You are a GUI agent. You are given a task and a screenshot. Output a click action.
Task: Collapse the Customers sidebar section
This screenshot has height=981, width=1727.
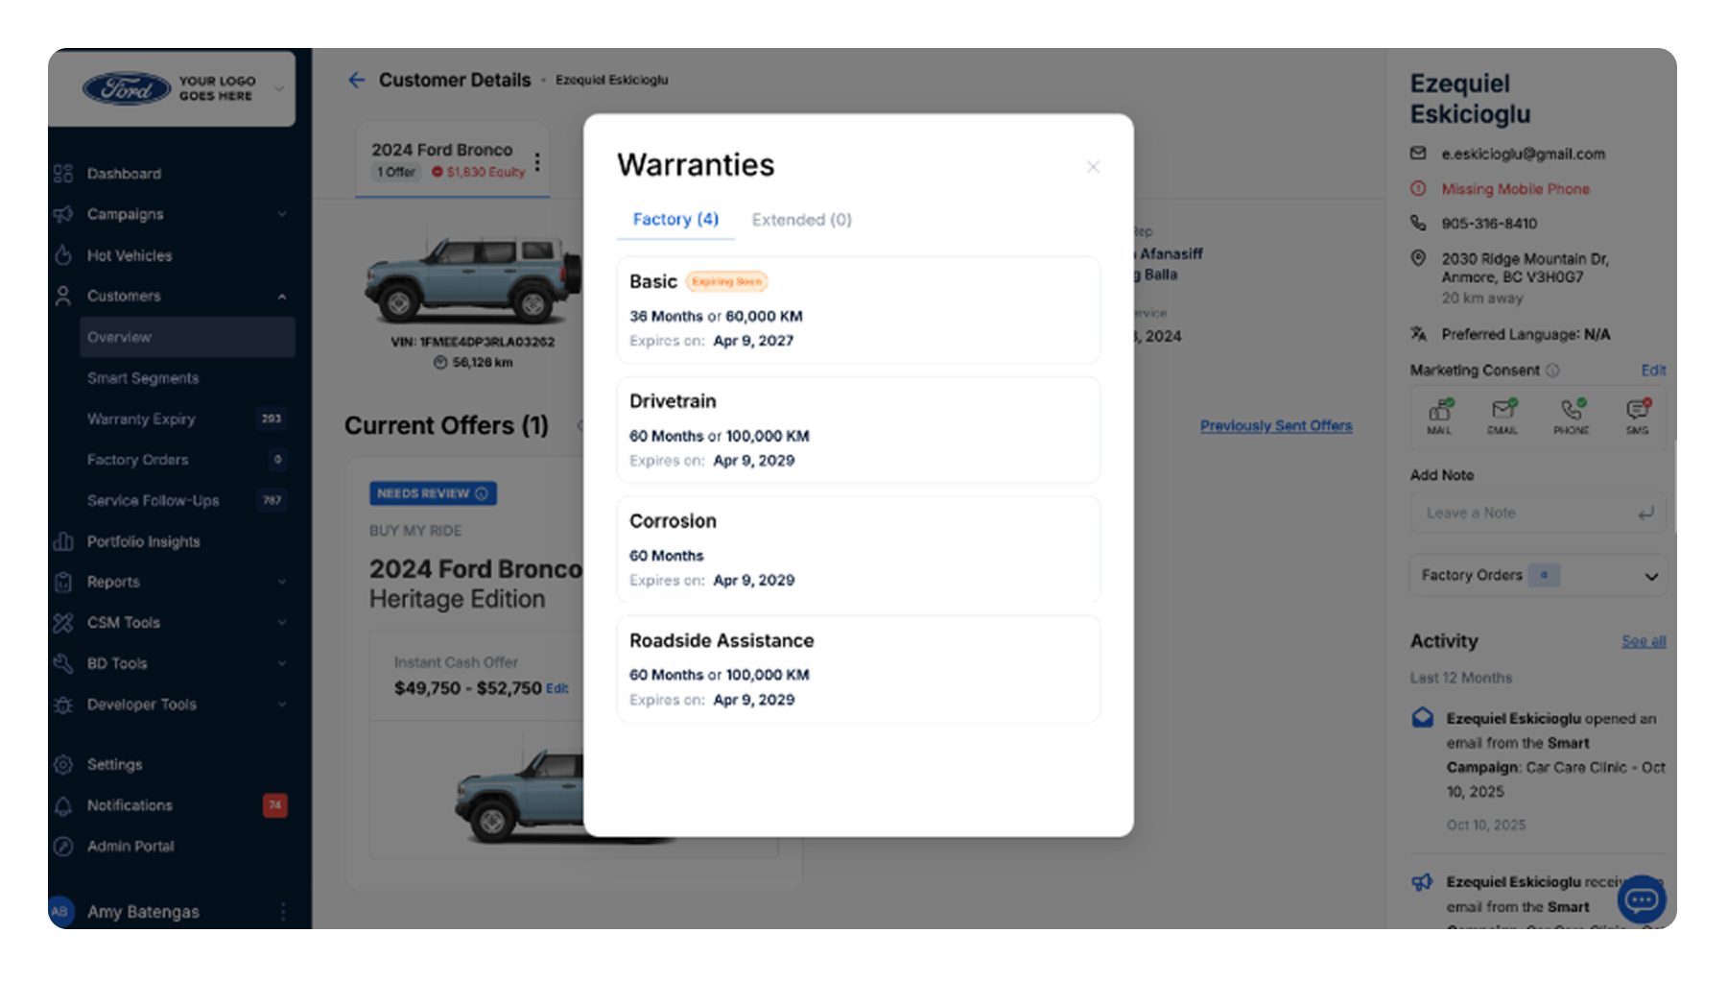click(x=281, y=297)
